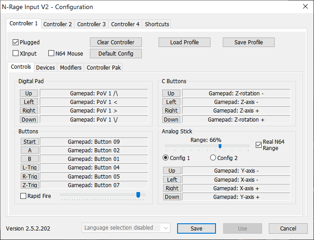Uncheck Real N64 Range

click(x=258, y=145)
